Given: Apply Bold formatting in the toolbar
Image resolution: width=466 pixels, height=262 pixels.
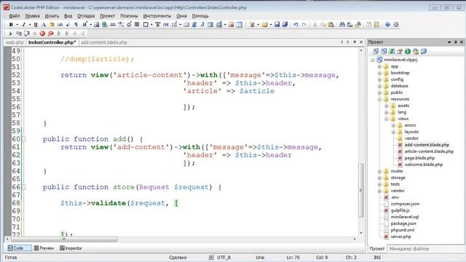Looking at the screenshot, I should [x=11, y=25].
